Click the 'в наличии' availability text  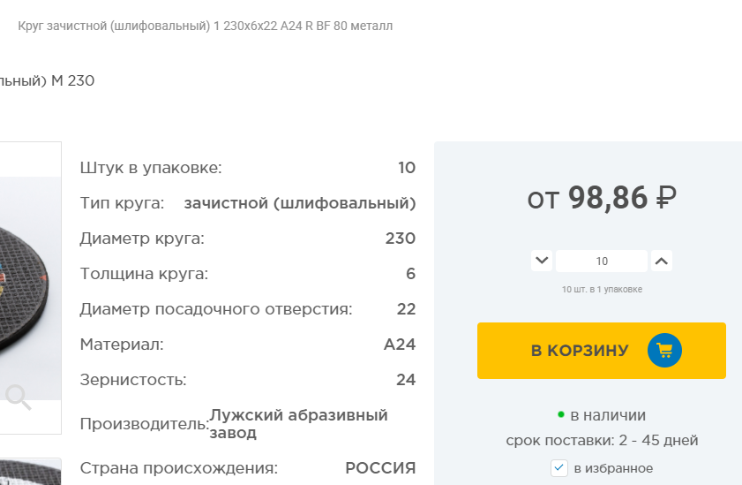[x=608, y=414]
